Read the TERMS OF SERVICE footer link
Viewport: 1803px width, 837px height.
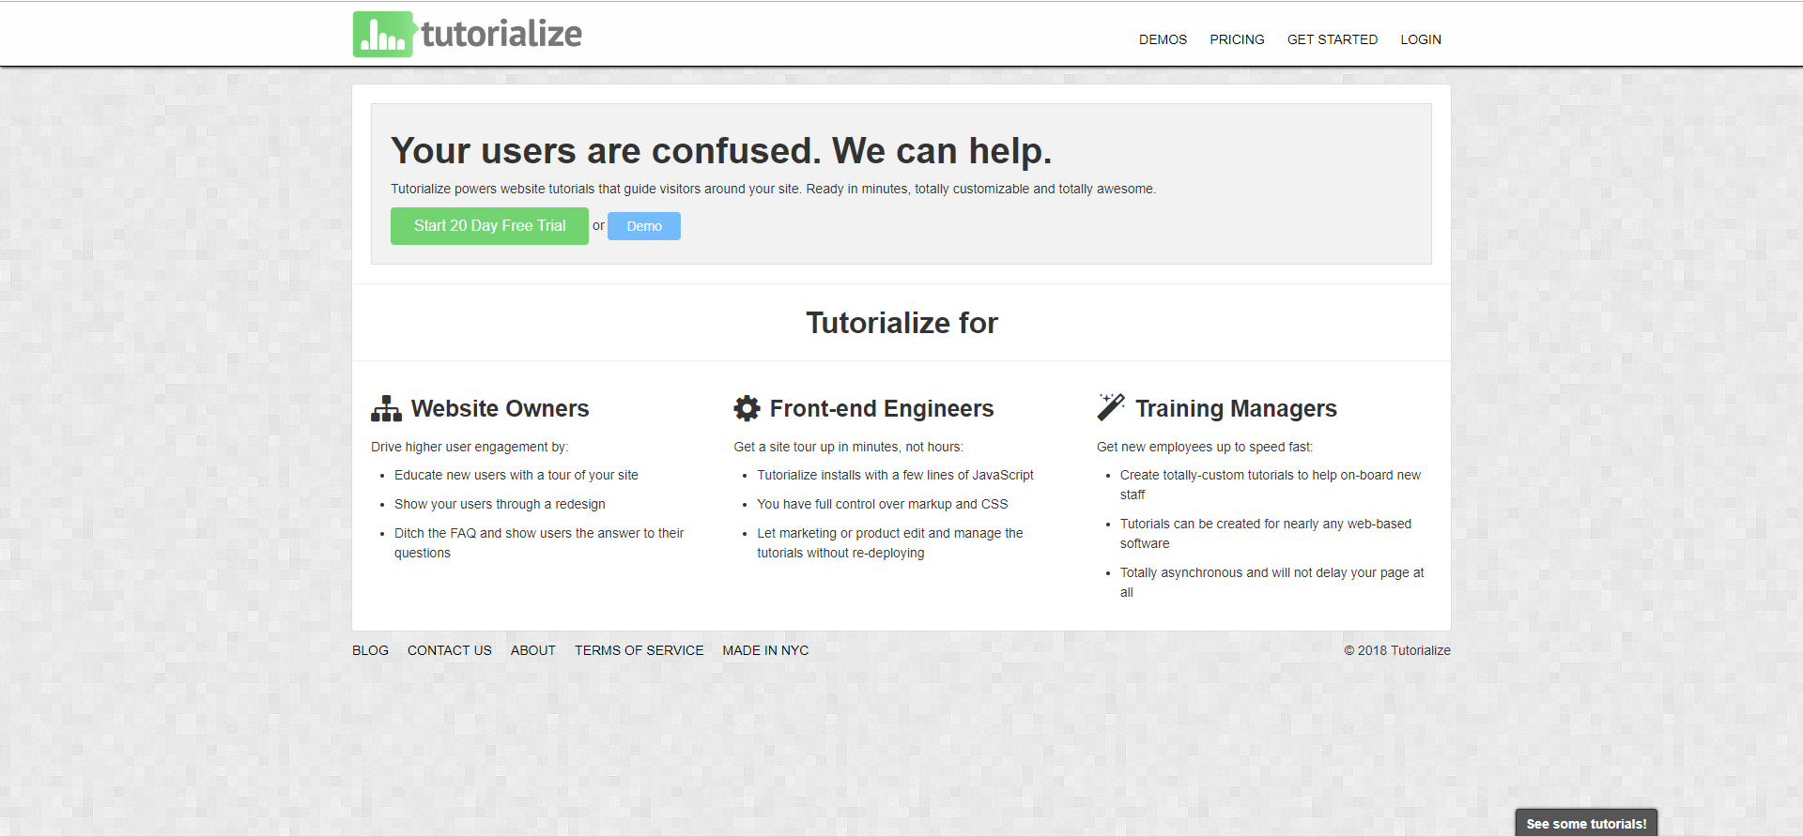pos(639,650)
